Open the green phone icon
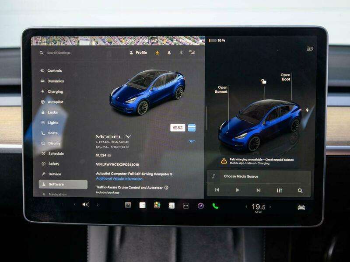The width and height of the screenshot is (350, 262). tap(215, 206)
